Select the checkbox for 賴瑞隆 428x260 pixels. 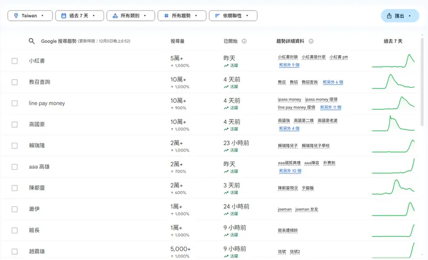[14, 146]
